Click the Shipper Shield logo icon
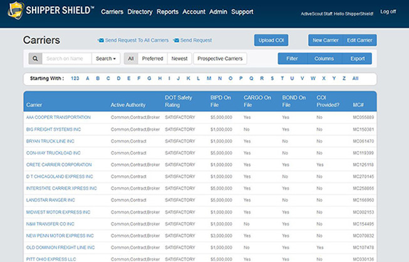 coord(16,11)
